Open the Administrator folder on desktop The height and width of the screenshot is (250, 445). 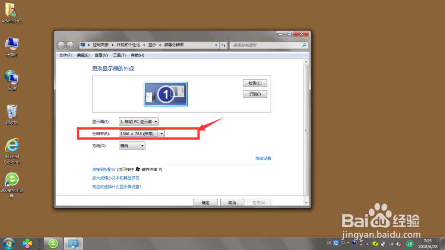coord(12,13)
